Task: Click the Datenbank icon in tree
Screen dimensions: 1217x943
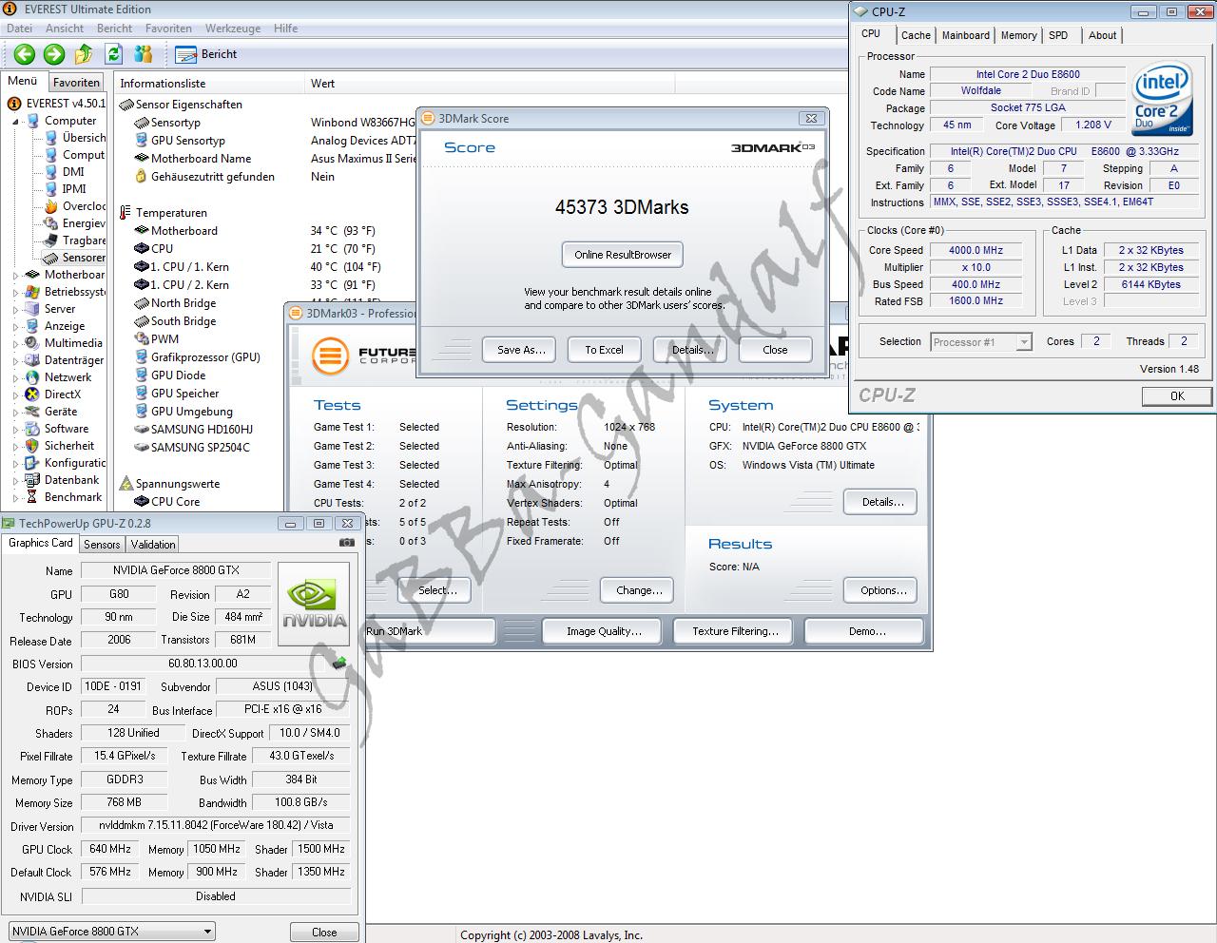Action: (33, 480)
